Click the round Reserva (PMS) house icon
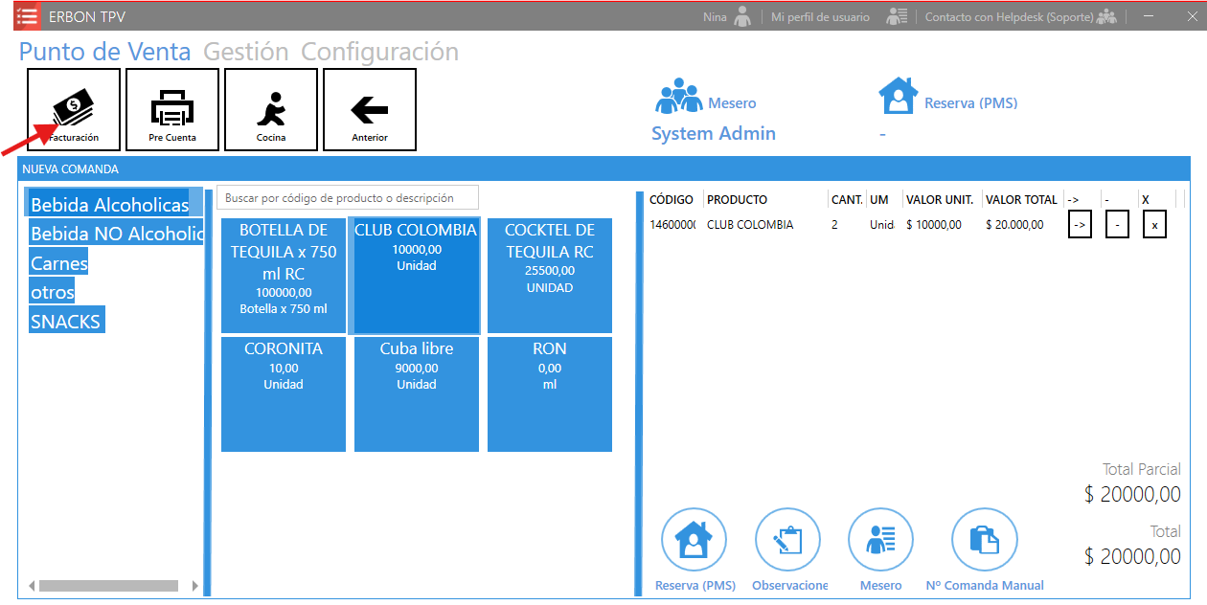Viewport: 1207px width, 605px height. [x=694, y=540]
